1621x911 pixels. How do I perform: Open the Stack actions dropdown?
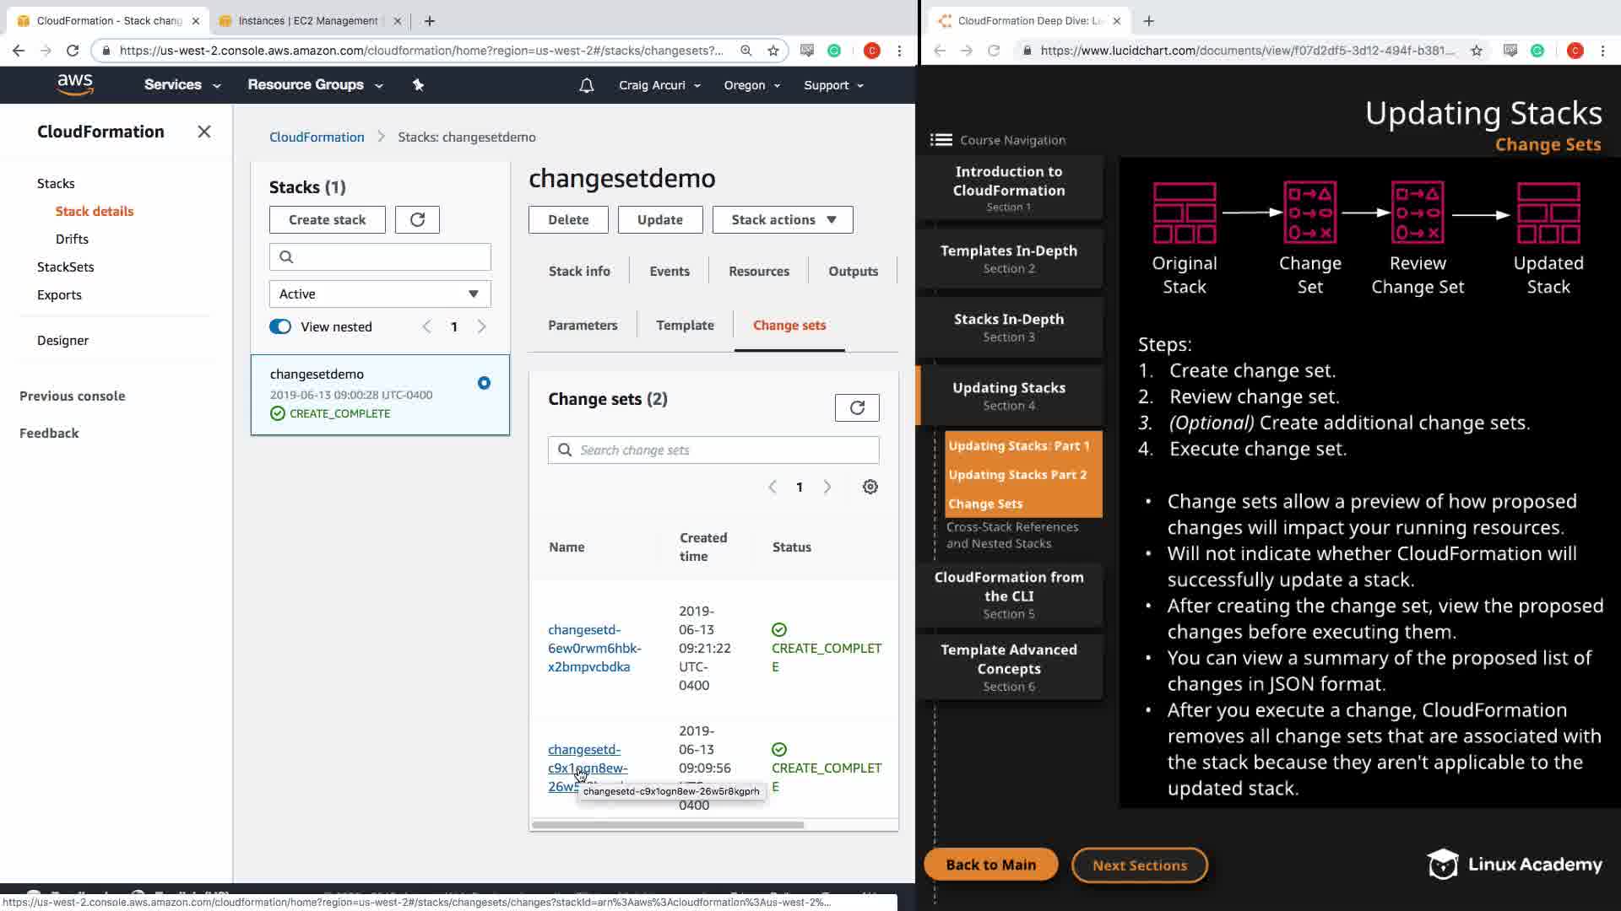click(x=782, y=219)
